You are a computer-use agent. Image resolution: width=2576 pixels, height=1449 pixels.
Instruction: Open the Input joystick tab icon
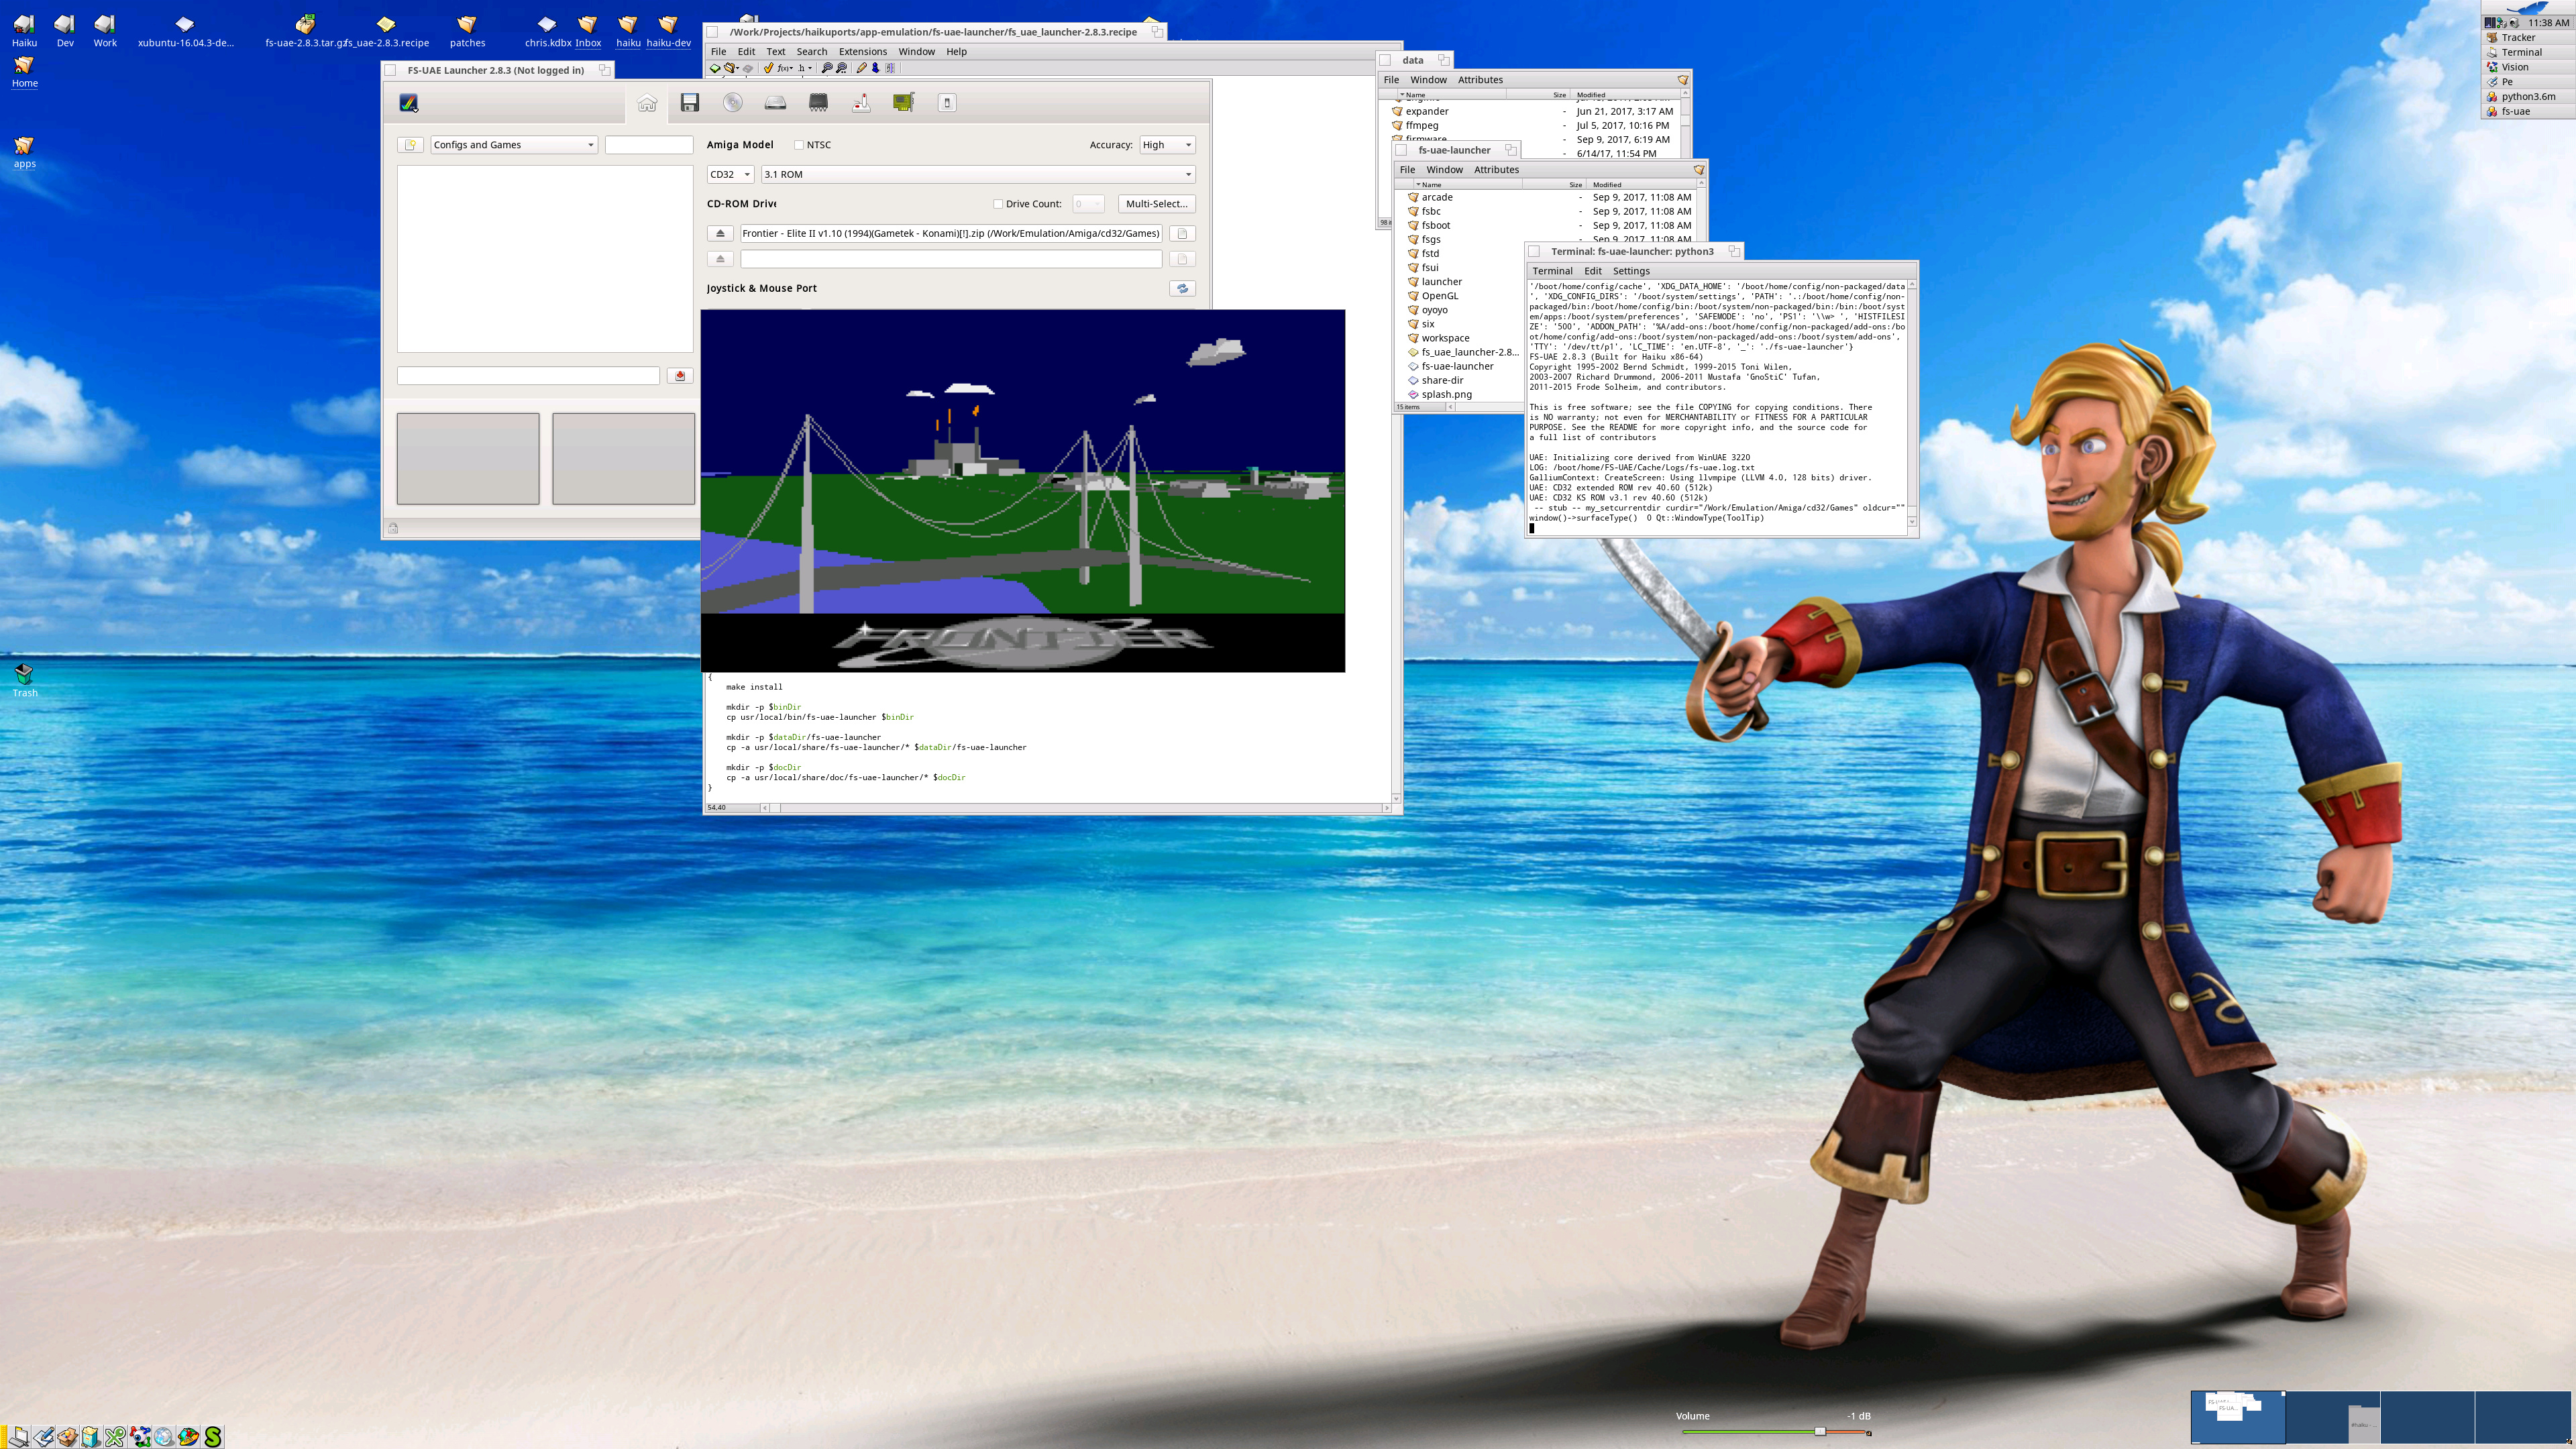[x=861, y=103]
